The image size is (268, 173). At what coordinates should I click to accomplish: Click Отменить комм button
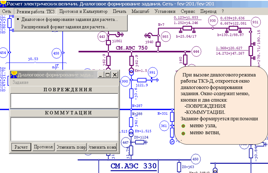[102, 147]
